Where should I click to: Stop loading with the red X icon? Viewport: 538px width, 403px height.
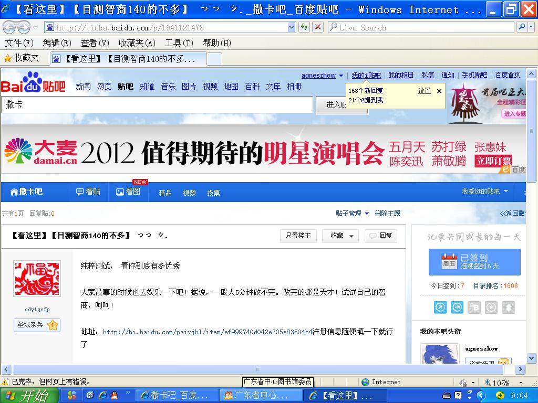318,27
